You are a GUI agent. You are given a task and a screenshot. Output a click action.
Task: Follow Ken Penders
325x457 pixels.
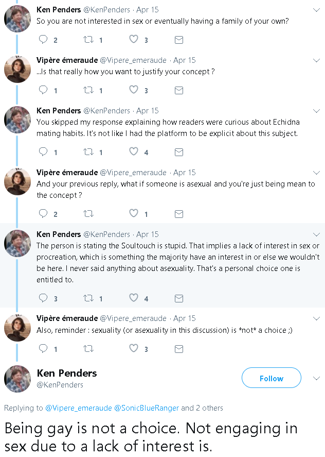tap(271, 378)
